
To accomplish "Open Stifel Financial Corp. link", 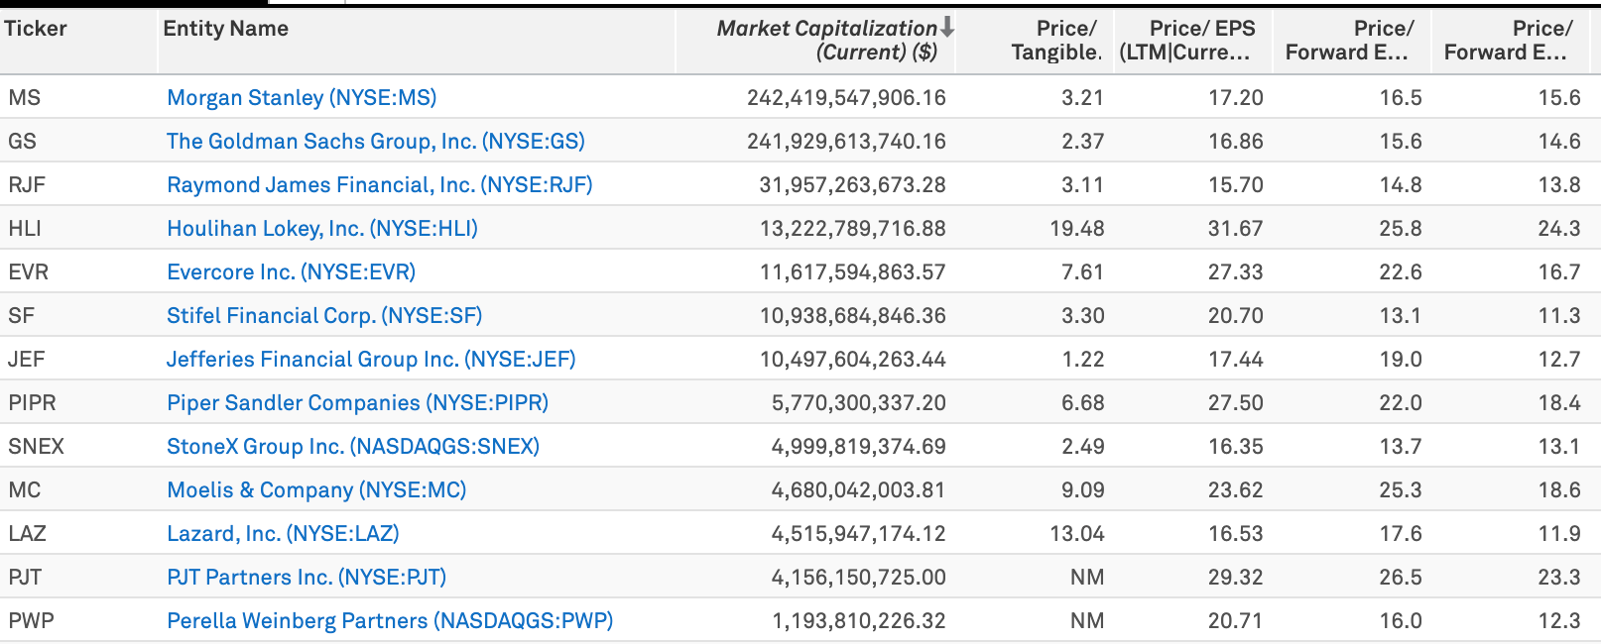I will point(323,316).
